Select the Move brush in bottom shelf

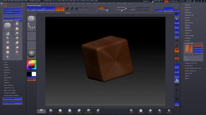98,111
